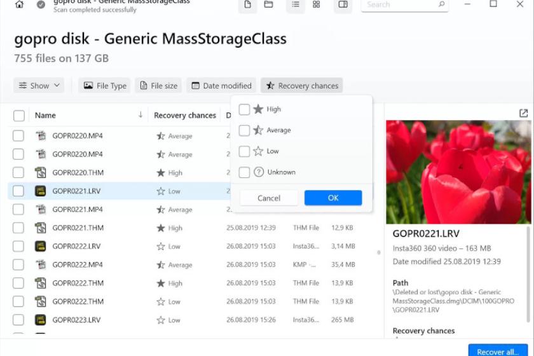
Task: Click the preview panel vertical scrollbar
Action: point(528,274)
